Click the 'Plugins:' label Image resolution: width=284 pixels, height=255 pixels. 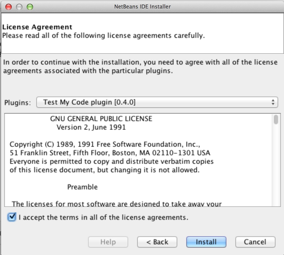coord(18,102)
